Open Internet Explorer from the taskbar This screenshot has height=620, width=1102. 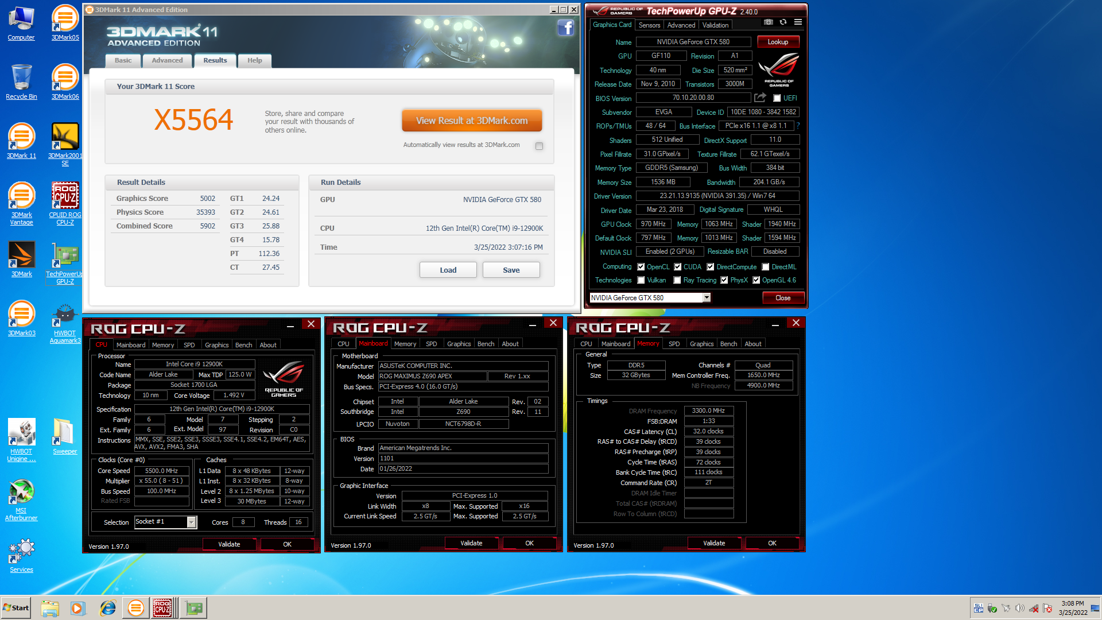click(108, 608)
